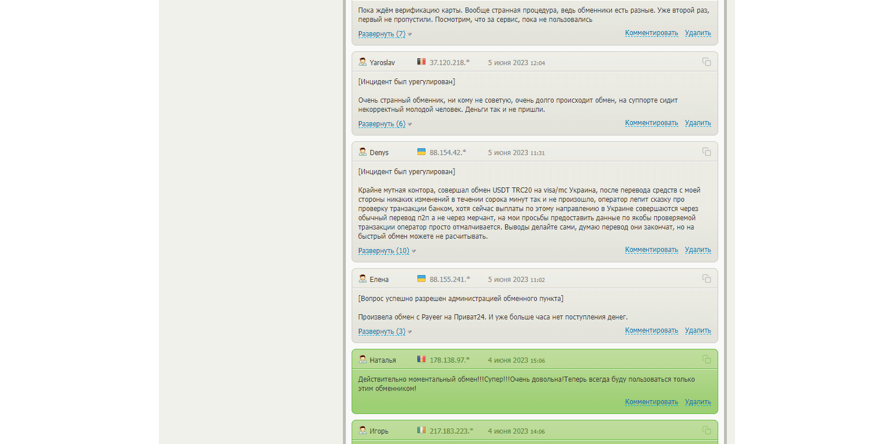
Task: Click user avatar icon next to Наталья
Action: tap(363, 359)
